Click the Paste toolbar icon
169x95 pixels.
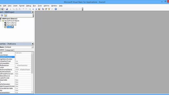tap(17, 9)
